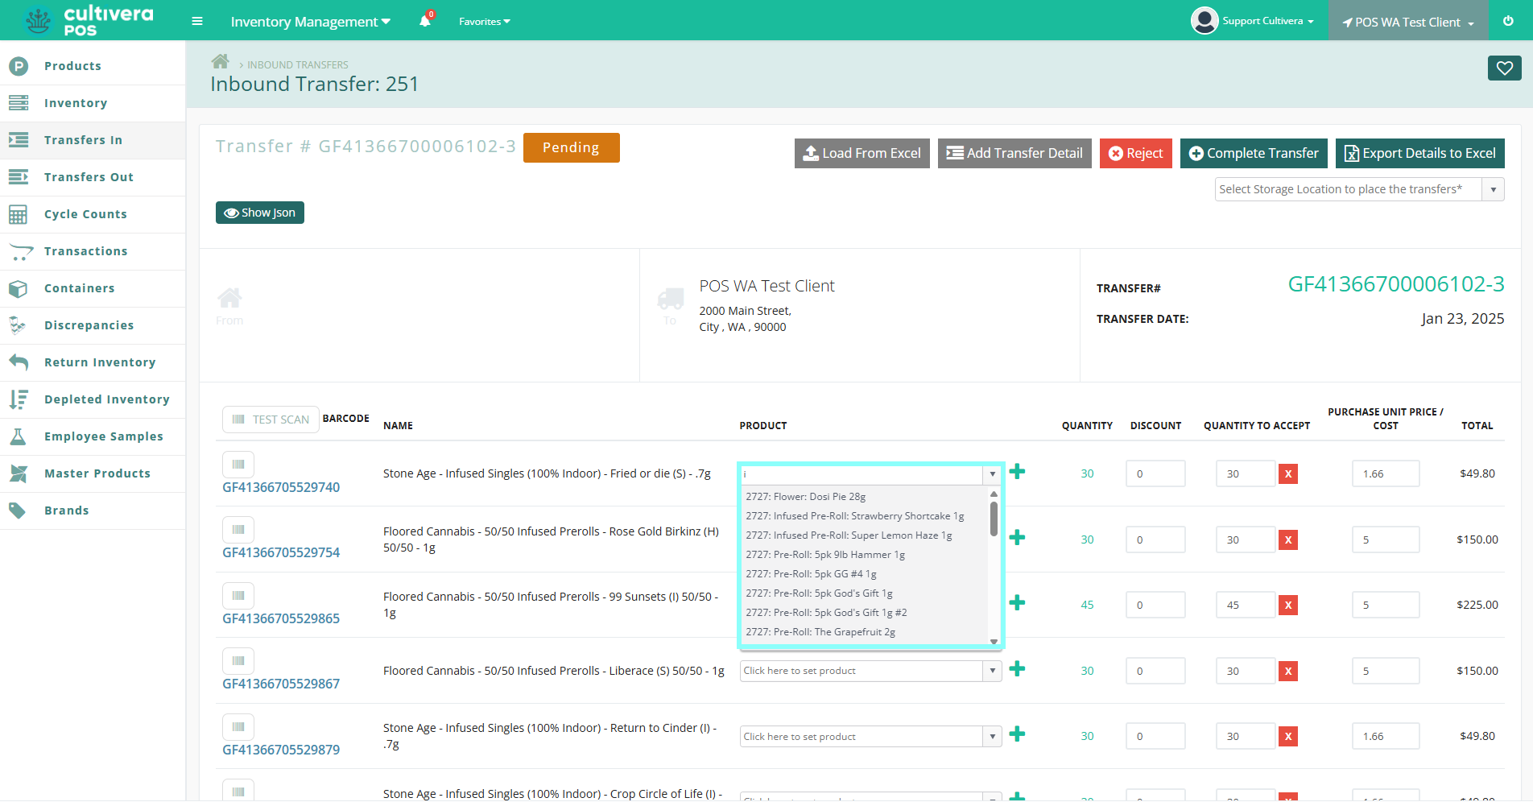The height and width of the screenshot is (802, 1533).
Task: Click the hamburger menu icon
Action: [x=197, y=21]
